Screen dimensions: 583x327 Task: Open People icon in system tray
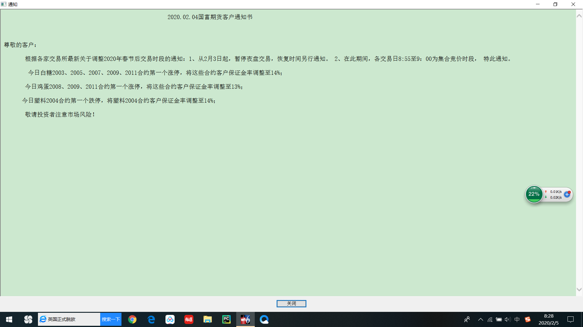point(467,319)
